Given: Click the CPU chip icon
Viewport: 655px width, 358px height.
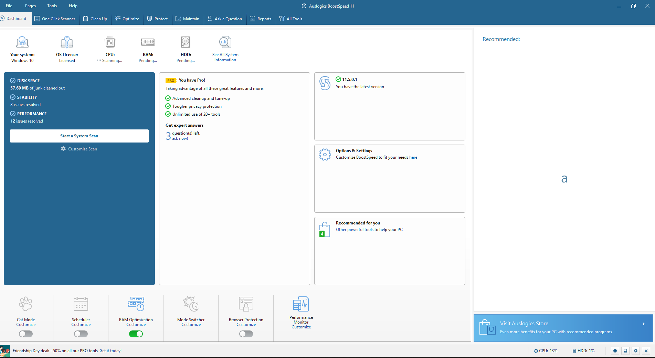Looking at the screenshot, I should click(110, 42).
